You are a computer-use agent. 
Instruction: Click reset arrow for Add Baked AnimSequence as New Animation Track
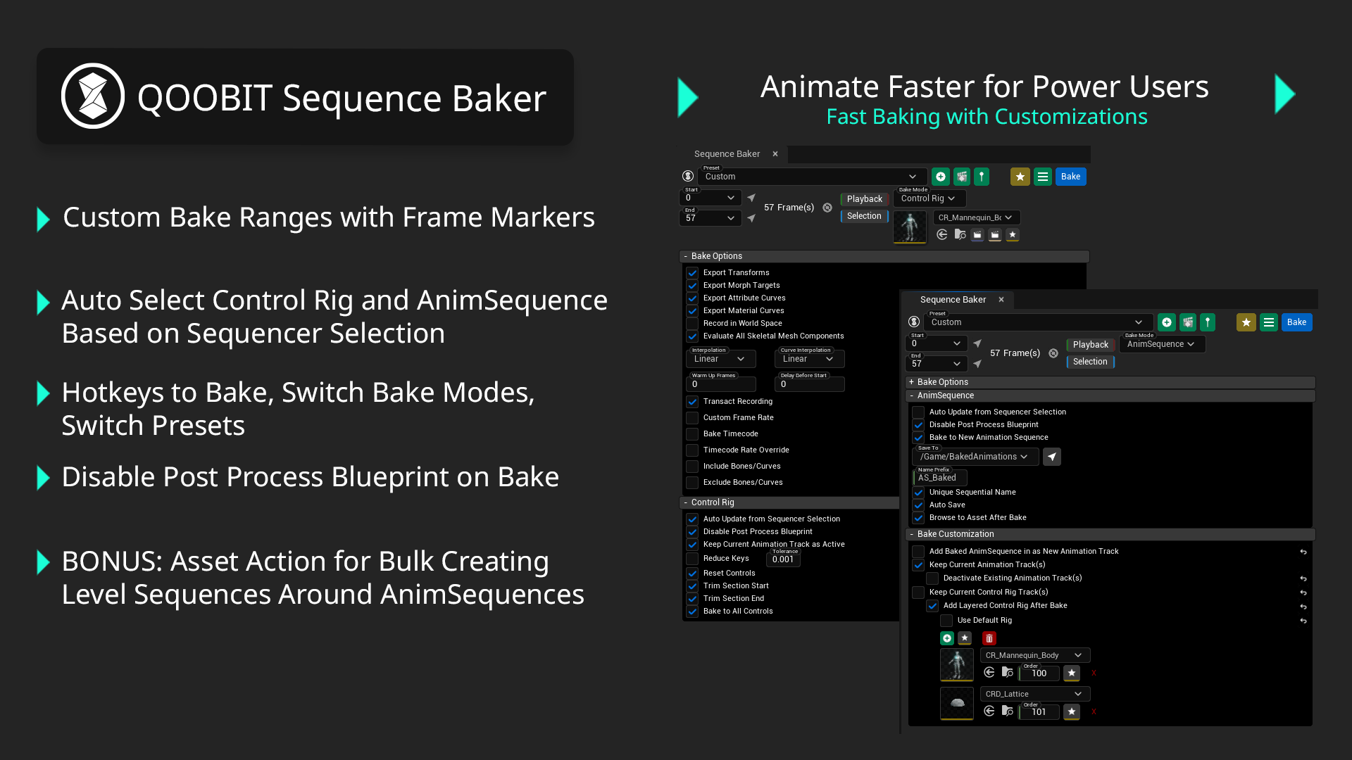pos(1303,552)
